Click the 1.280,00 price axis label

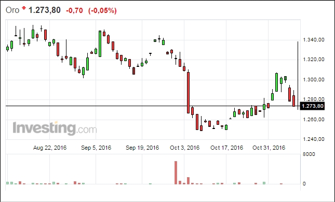click(x=314, y=99)
